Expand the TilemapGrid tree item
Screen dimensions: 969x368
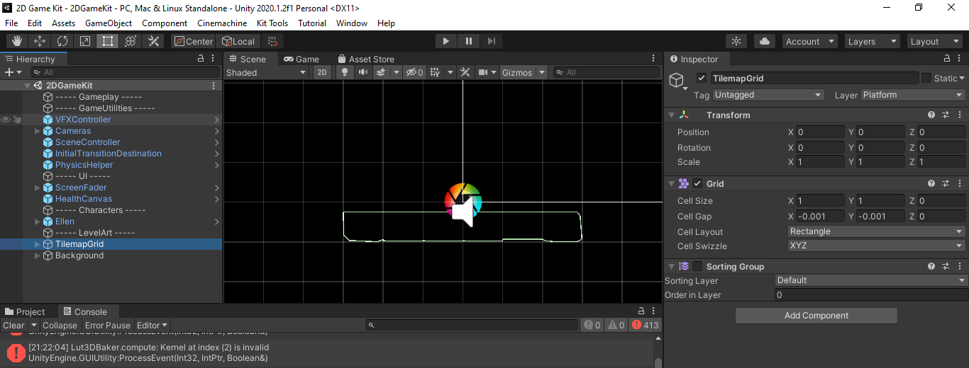tap(38, 244)
